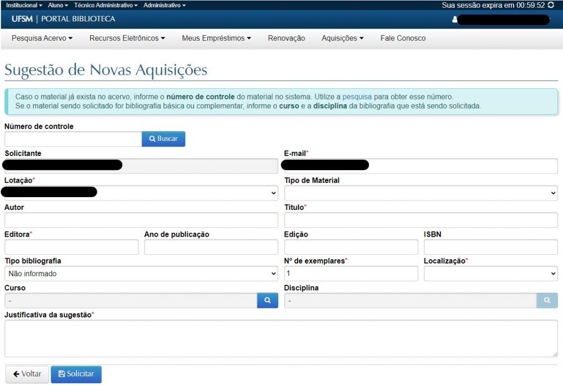This screenshot has width=563, height=386.
Task: Expand the Meus Empréstimos menu
Action: [216, 38]
